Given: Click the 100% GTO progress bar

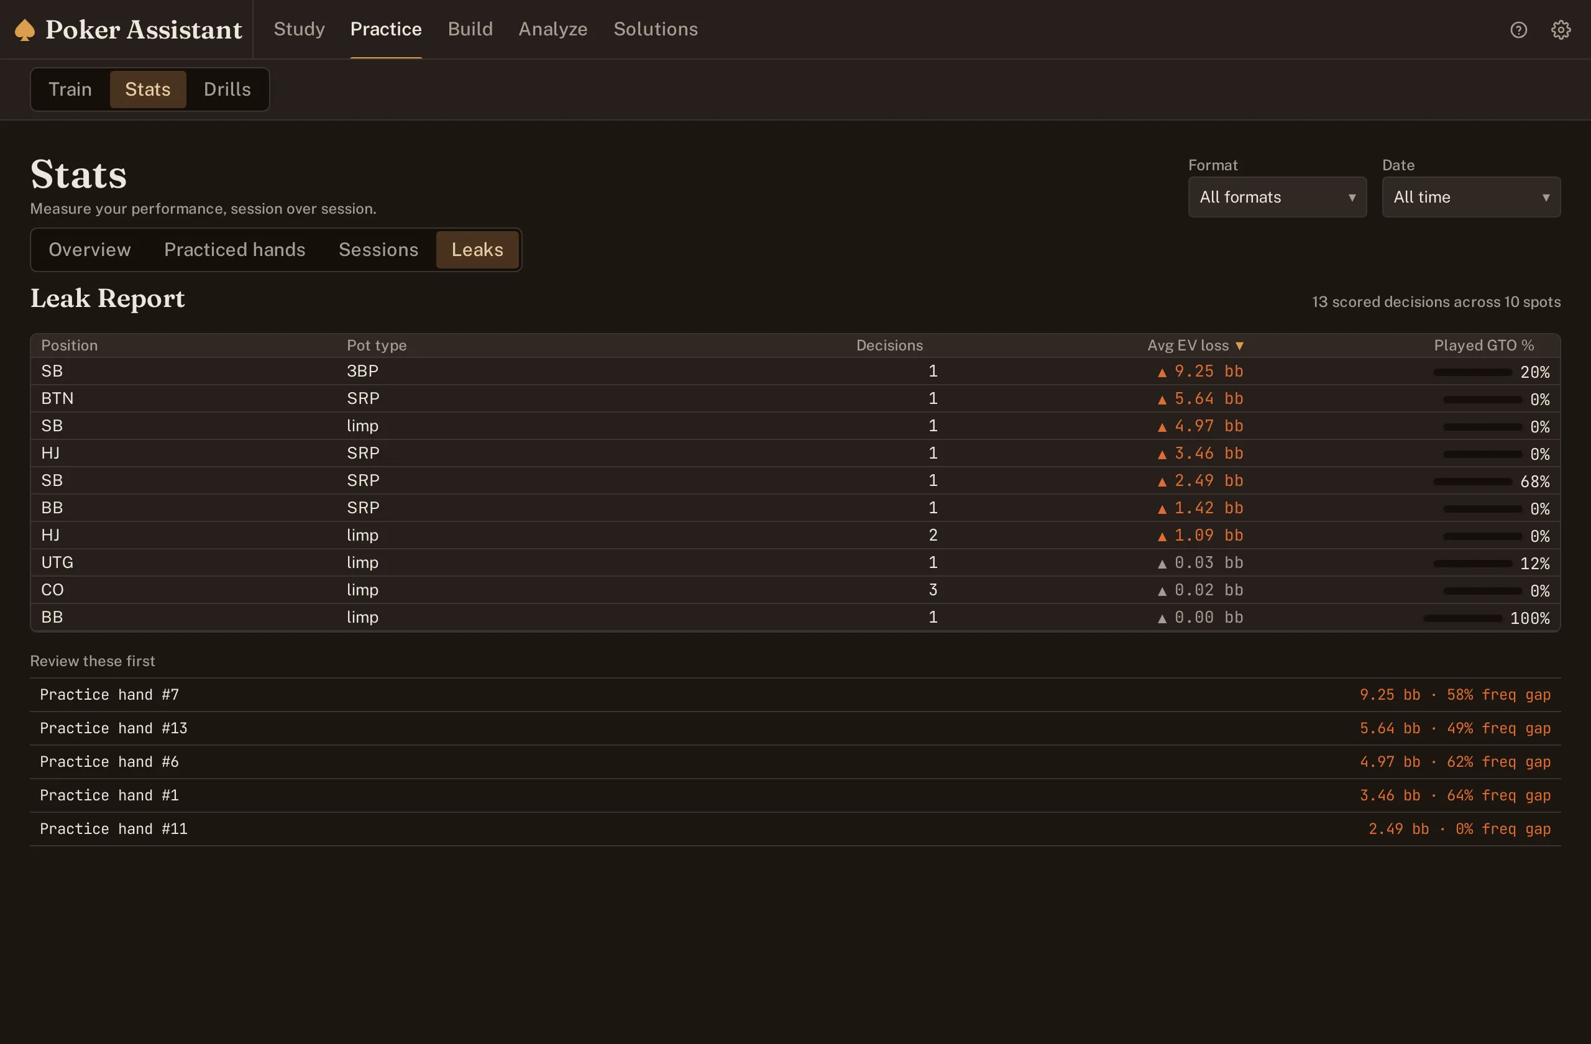Looking at the screenshot, I should [x=1462, y=618].
